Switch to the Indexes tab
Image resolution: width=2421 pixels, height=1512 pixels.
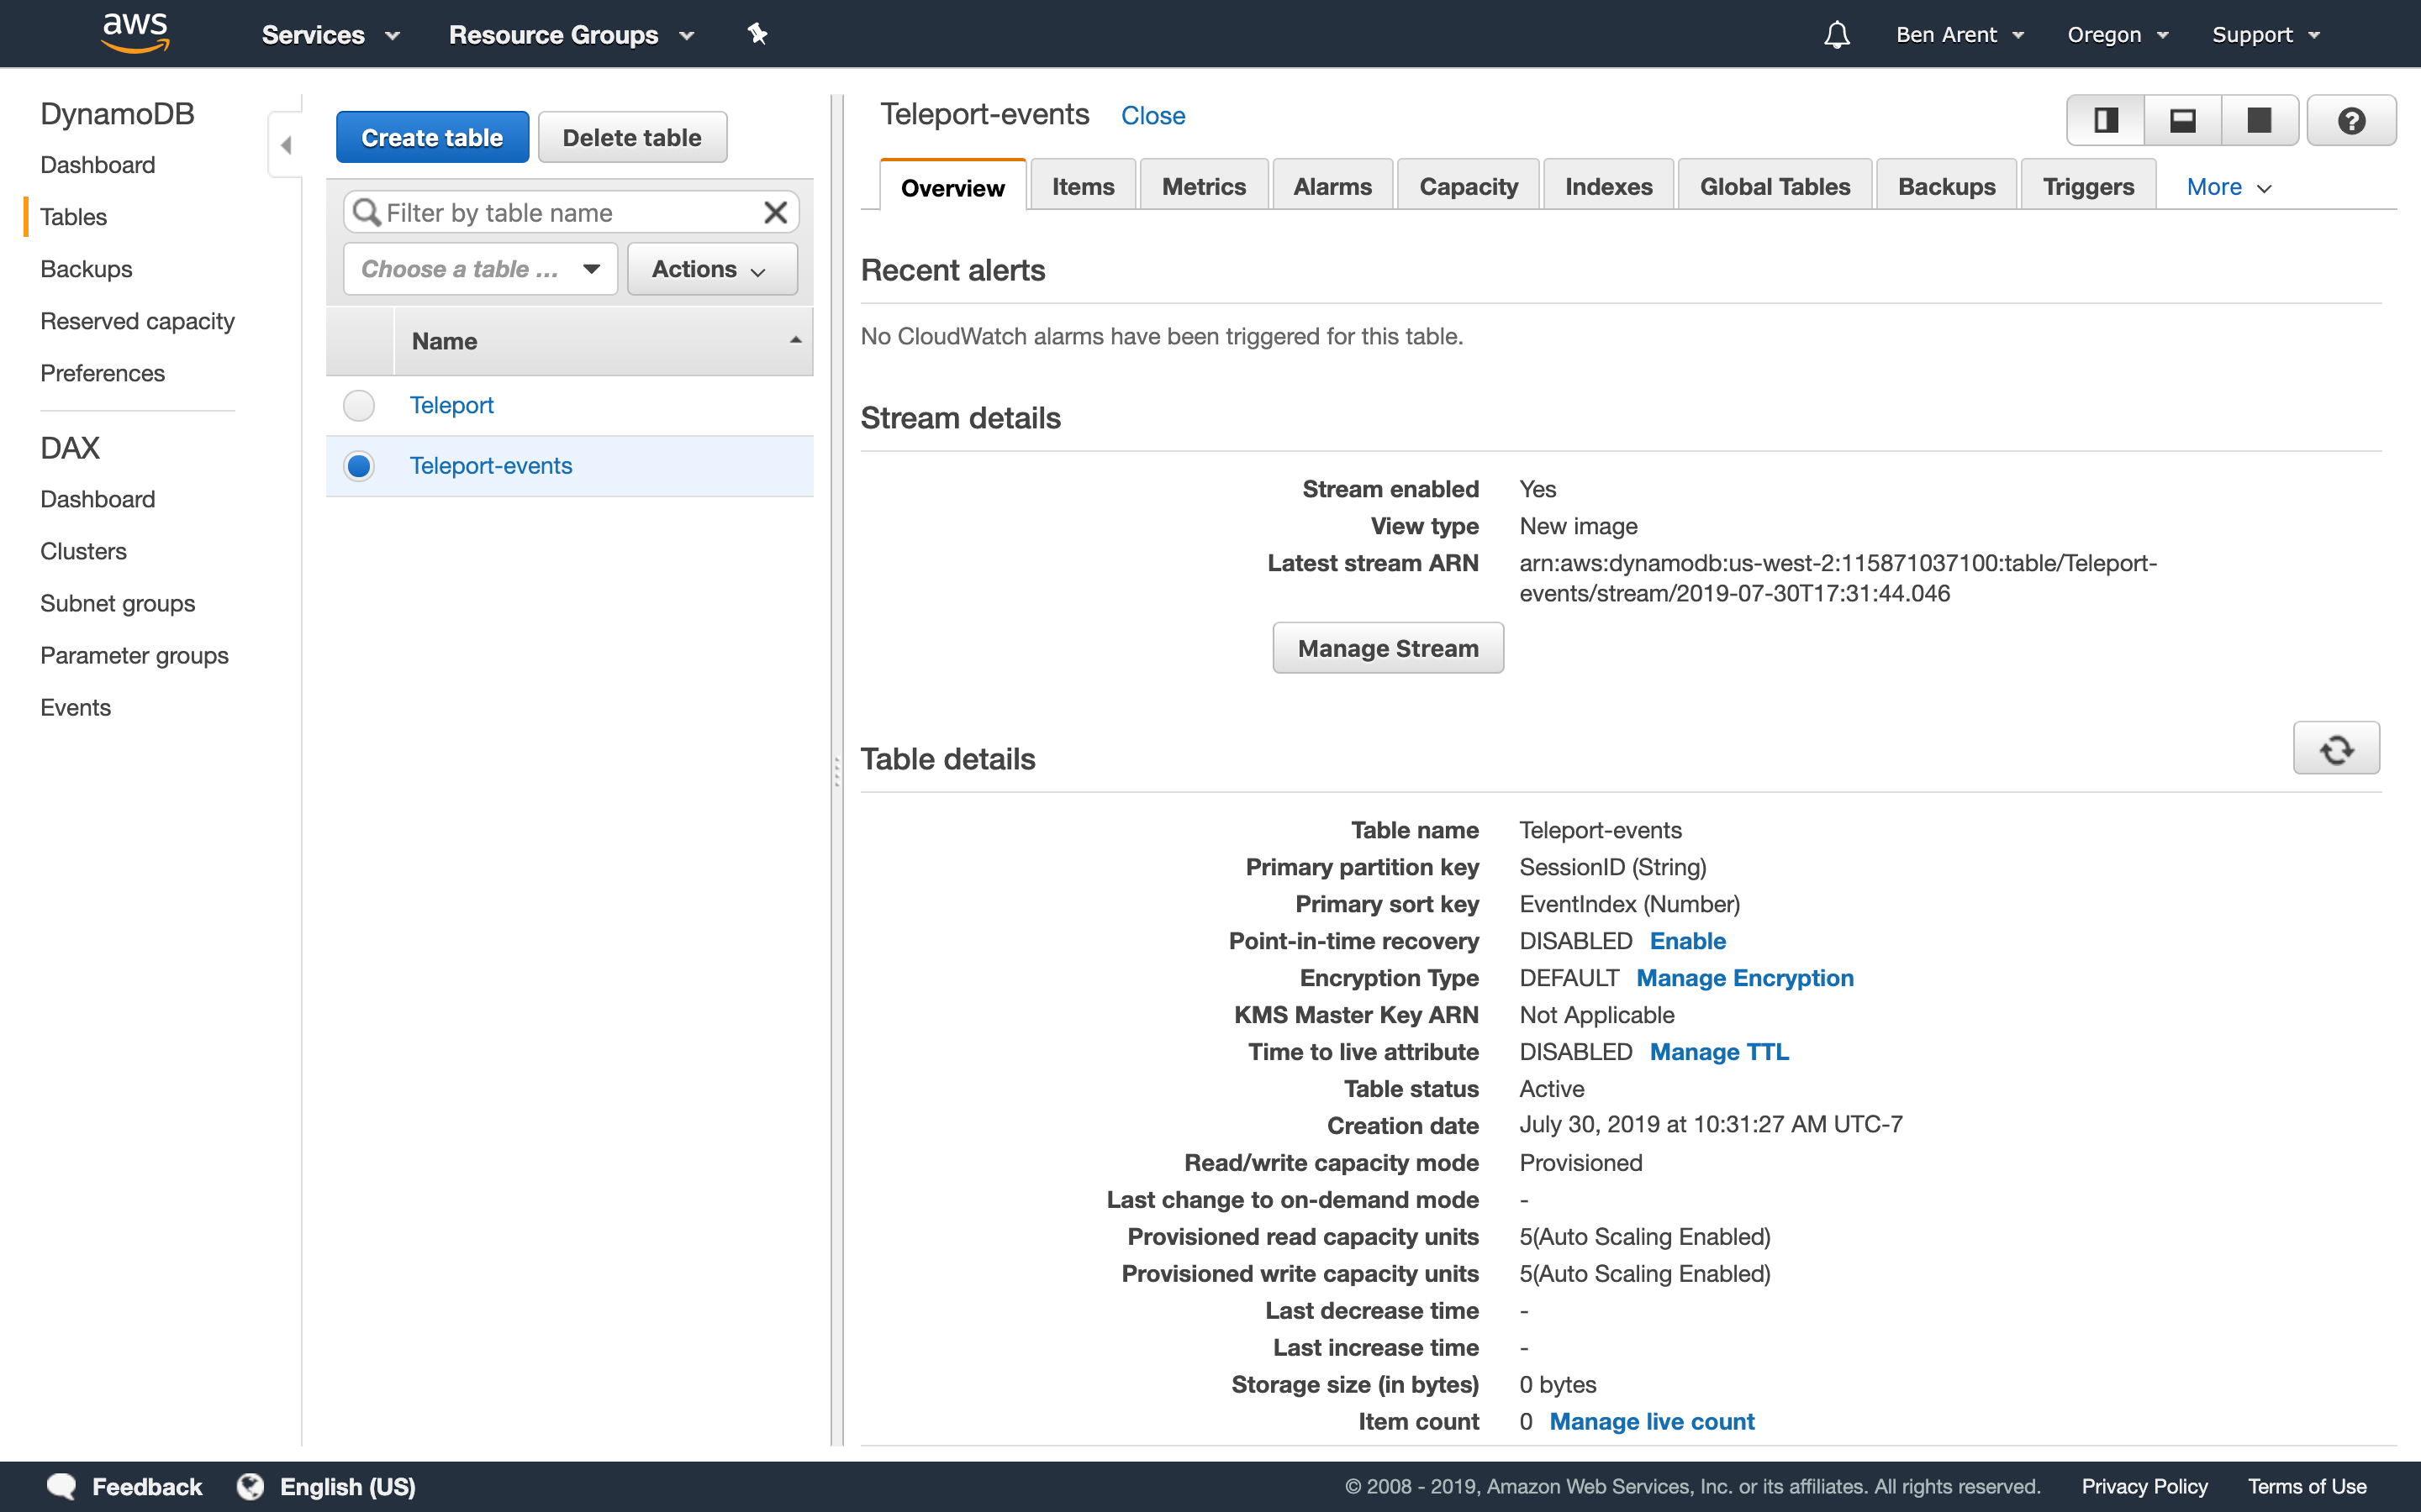[x=1607, y=186]
